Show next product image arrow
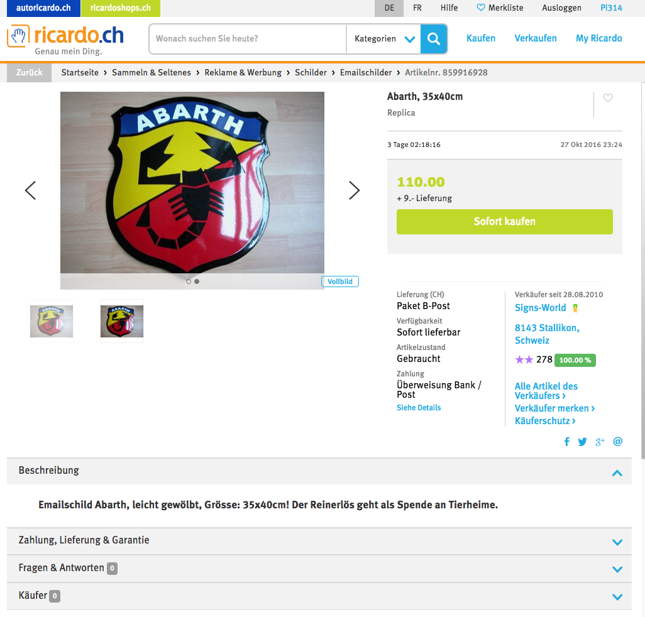 [354, 190]
